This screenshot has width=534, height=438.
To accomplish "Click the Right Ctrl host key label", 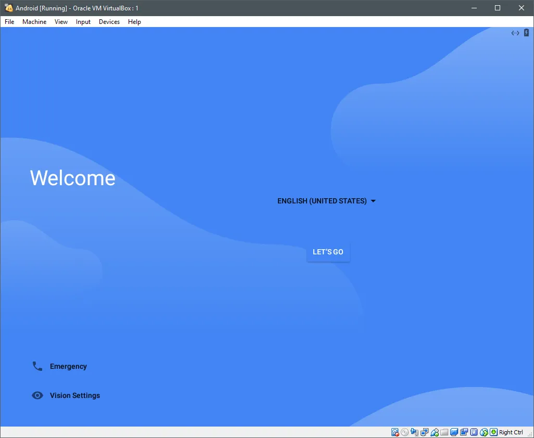I will 511,432.
